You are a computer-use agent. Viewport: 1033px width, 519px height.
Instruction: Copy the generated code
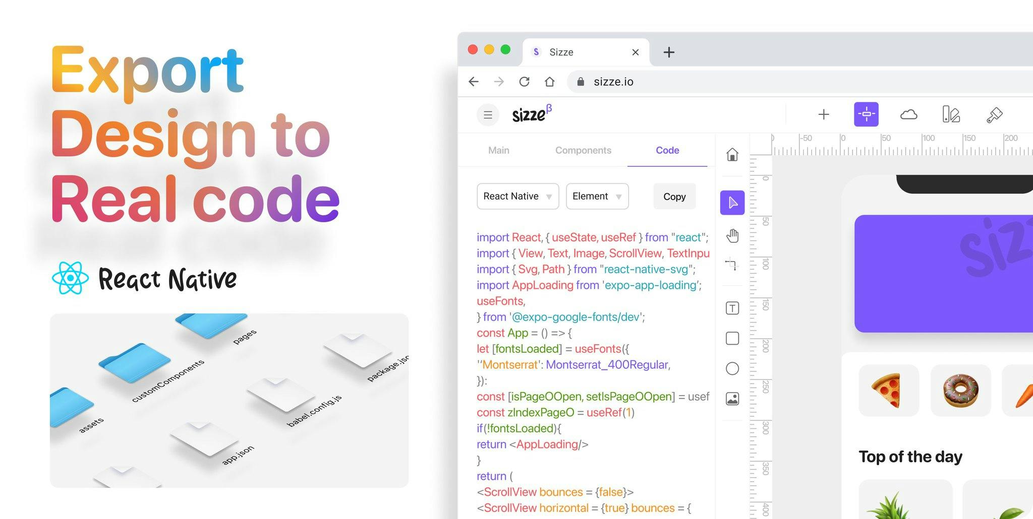coord(674,197)
